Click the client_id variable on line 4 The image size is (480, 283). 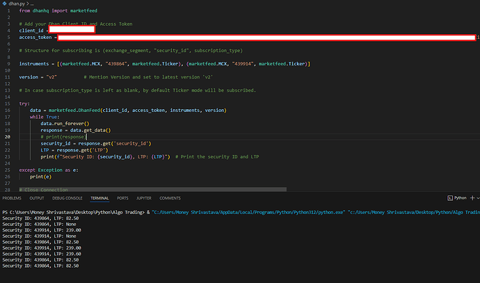pos(31,31)
